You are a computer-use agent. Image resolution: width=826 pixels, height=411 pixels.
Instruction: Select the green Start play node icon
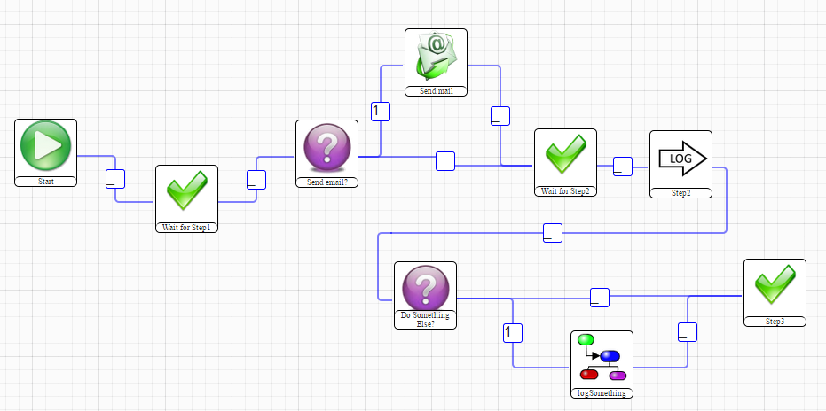[x=45, y=147]
